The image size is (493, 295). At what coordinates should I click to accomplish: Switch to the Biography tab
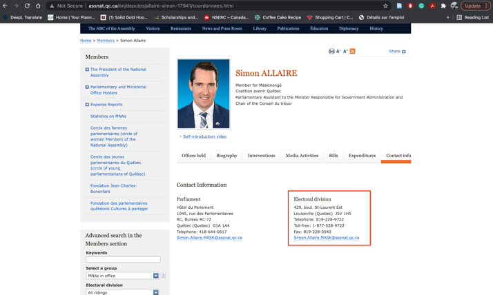pos(226,156)
